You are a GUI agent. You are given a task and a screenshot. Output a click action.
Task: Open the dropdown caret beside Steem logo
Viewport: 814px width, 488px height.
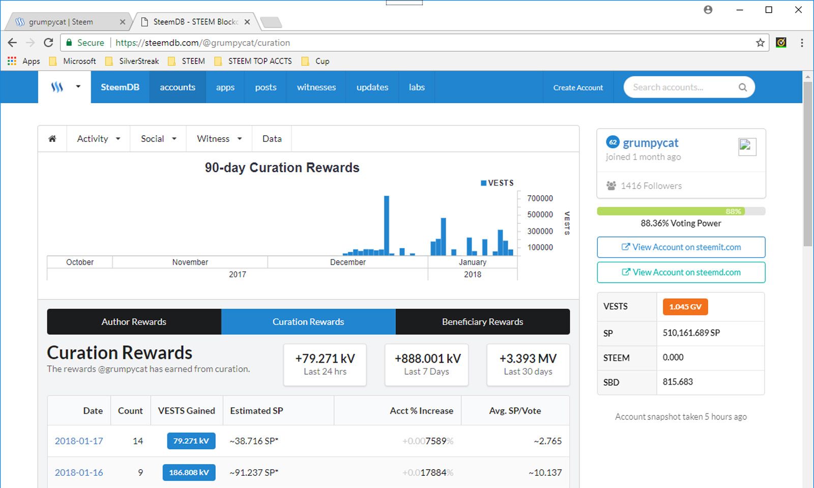[78, 86]
